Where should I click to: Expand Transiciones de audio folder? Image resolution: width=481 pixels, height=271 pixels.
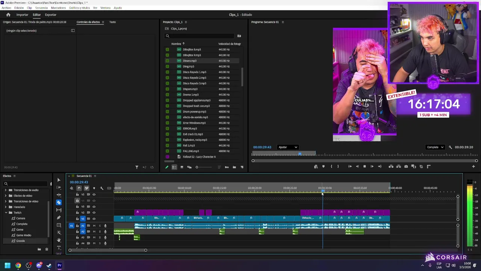[x=6, y=190]
